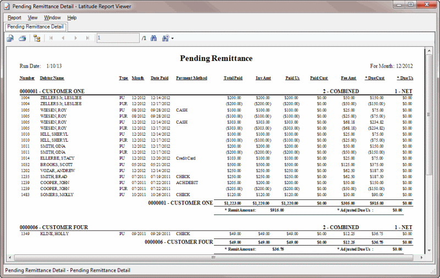Click the Export Report icon
440x278 pixels.
point(10,38)
